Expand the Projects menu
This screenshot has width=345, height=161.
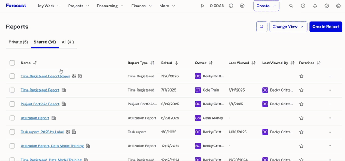78,6
